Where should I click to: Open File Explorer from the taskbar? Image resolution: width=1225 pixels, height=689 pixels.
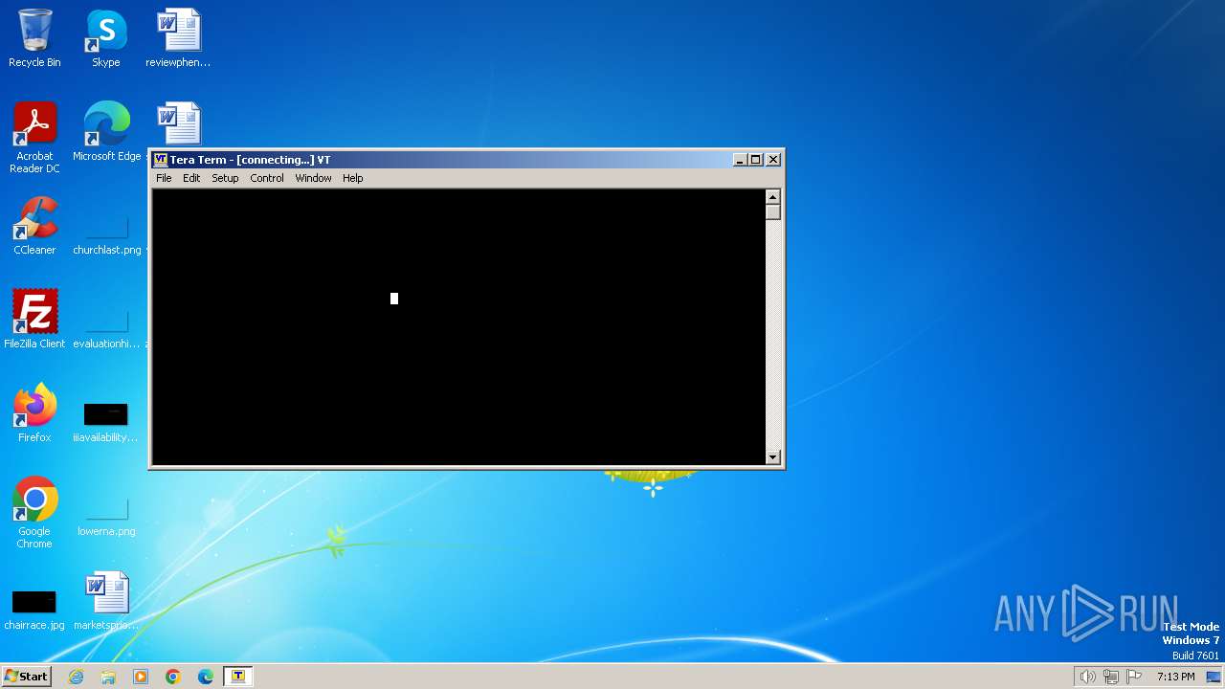point(108,677)
